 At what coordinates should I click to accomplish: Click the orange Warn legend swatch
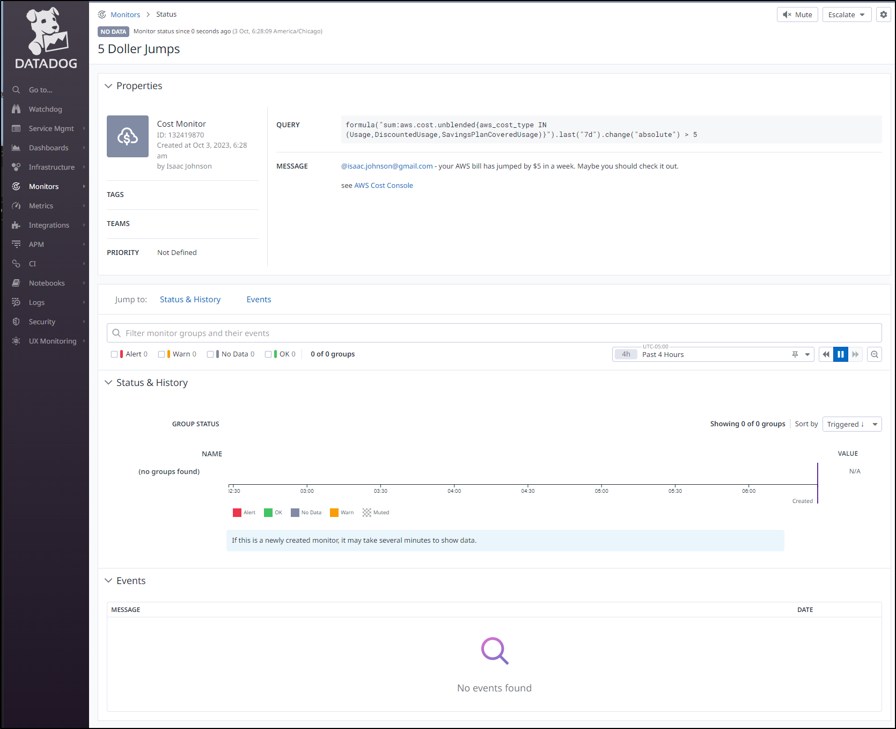tap(334, 513)
